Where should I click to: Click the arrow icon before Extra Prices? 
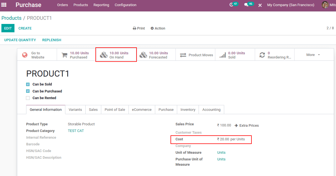point(236,126)
